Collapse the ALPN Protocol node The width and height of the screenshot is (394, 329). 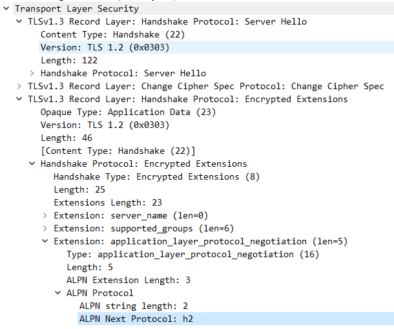pos(57,293)
